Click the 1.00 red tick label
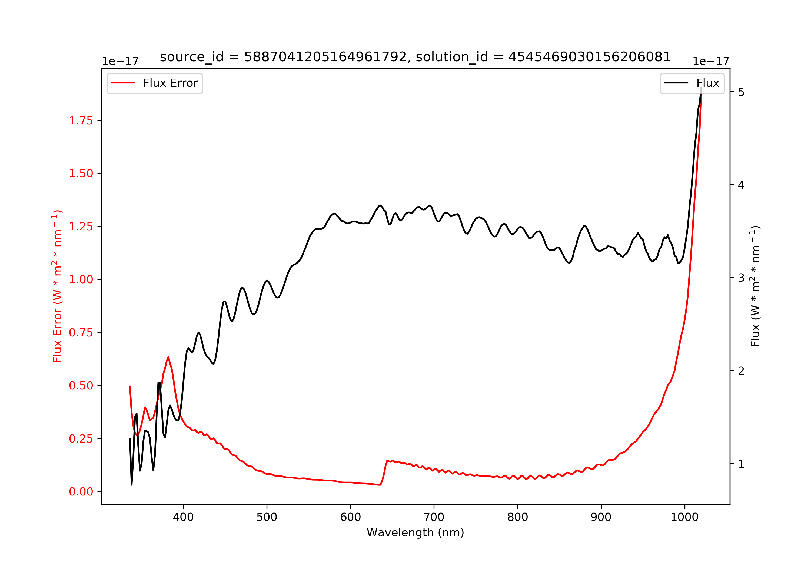 pos(81,279)
